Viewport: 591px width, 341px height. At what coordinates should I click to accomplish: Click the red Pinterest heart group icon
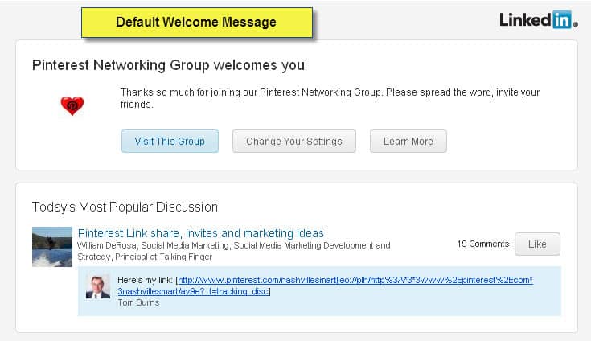coord(72,105)
